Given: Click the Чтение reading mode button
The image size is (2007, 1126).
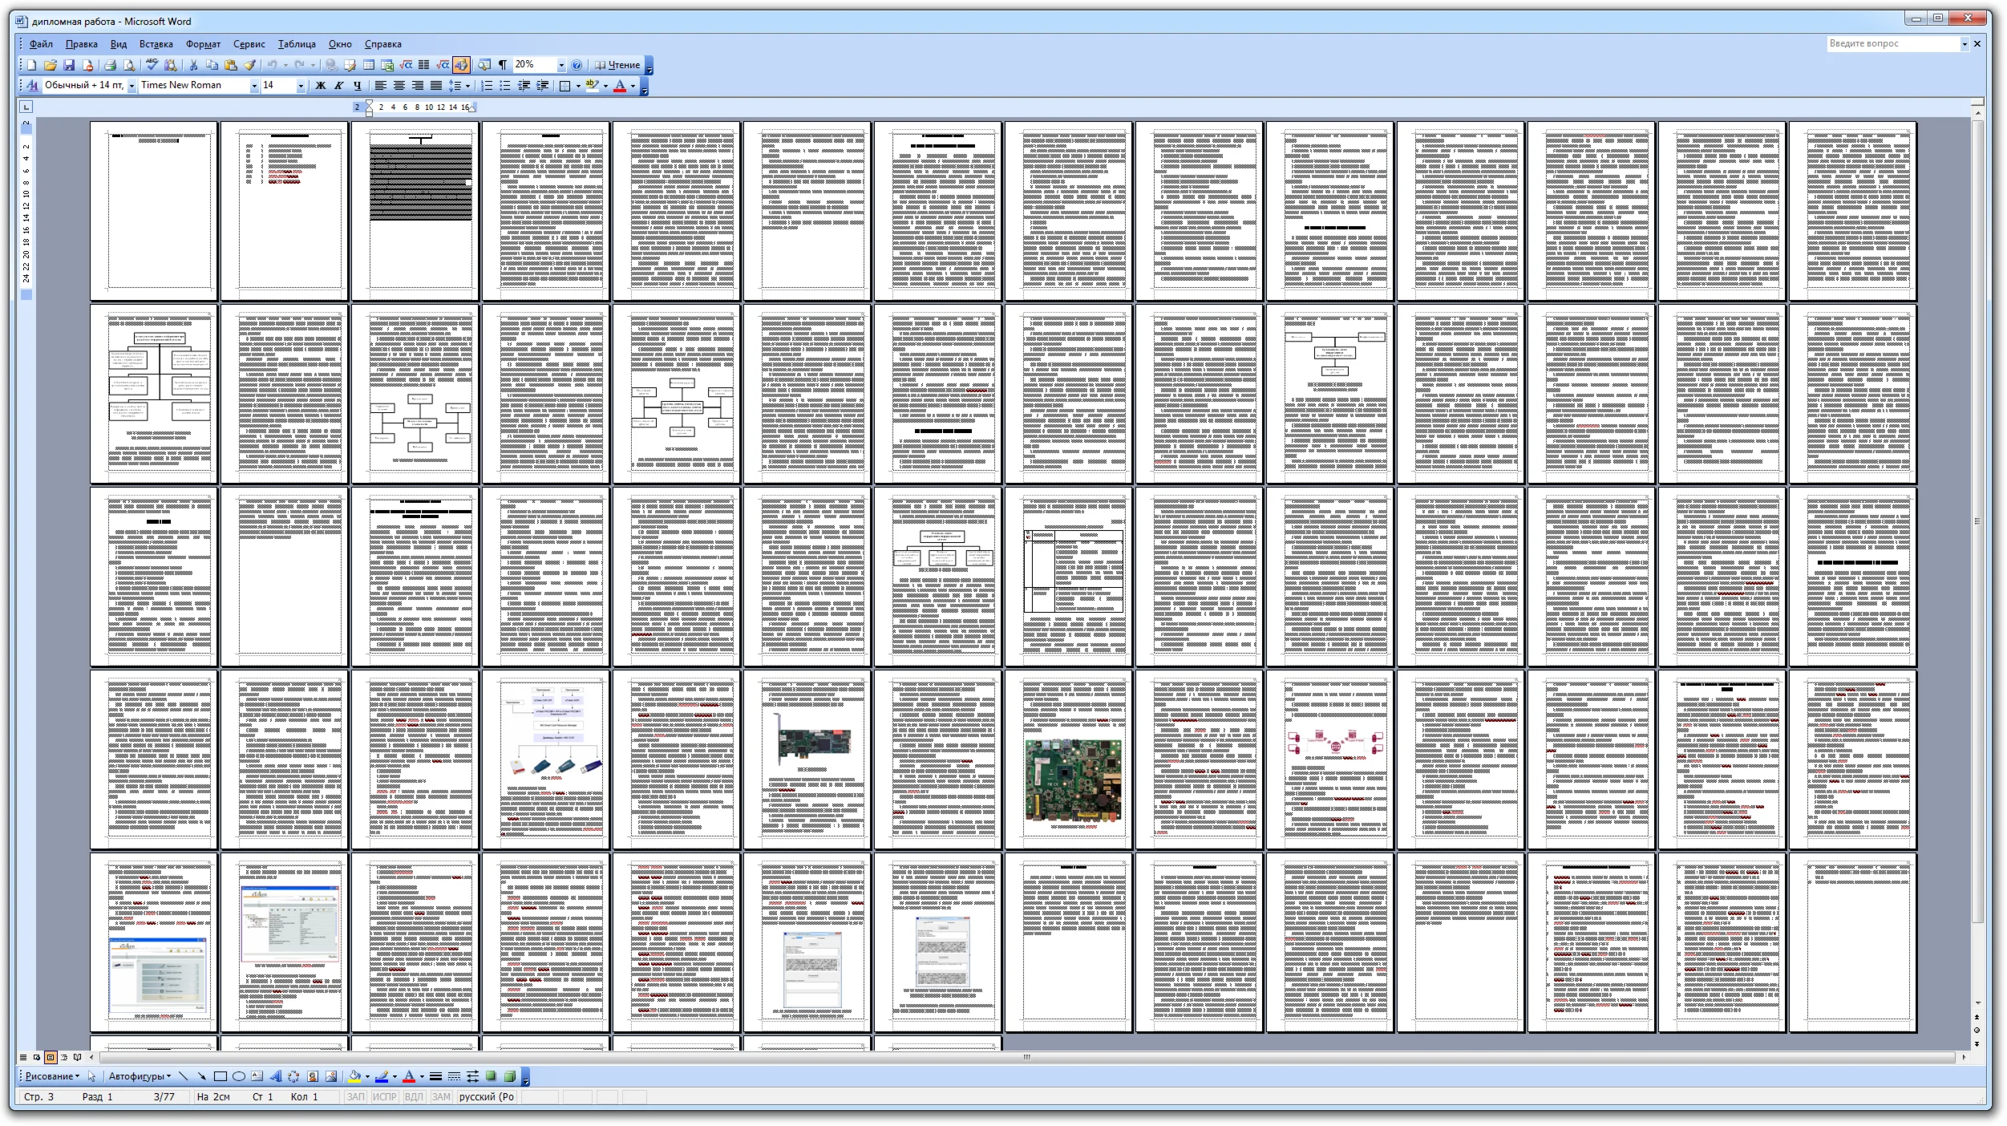Looking at the screenshot, I should [x=617, y=65].
